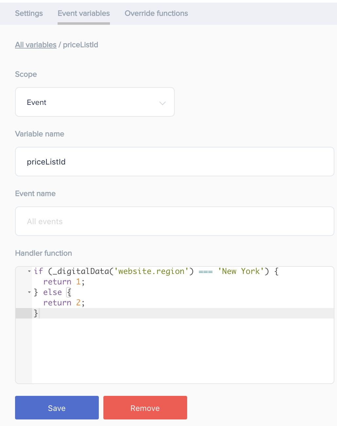Collapse the if block fold arrow
The height and width of the screenshot is (426, 337).
pyautogui.click(x=29, y=271)
